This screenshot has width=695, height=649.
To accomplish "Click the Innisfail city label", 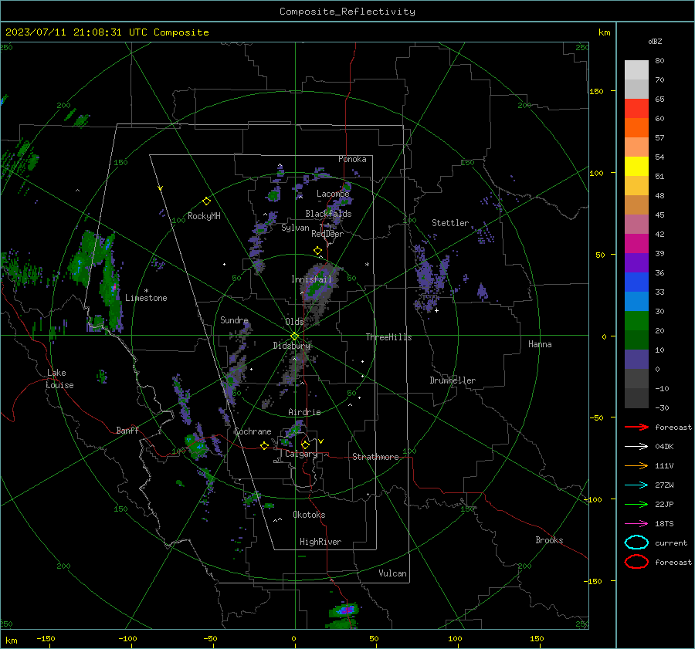I will (311, 279).
